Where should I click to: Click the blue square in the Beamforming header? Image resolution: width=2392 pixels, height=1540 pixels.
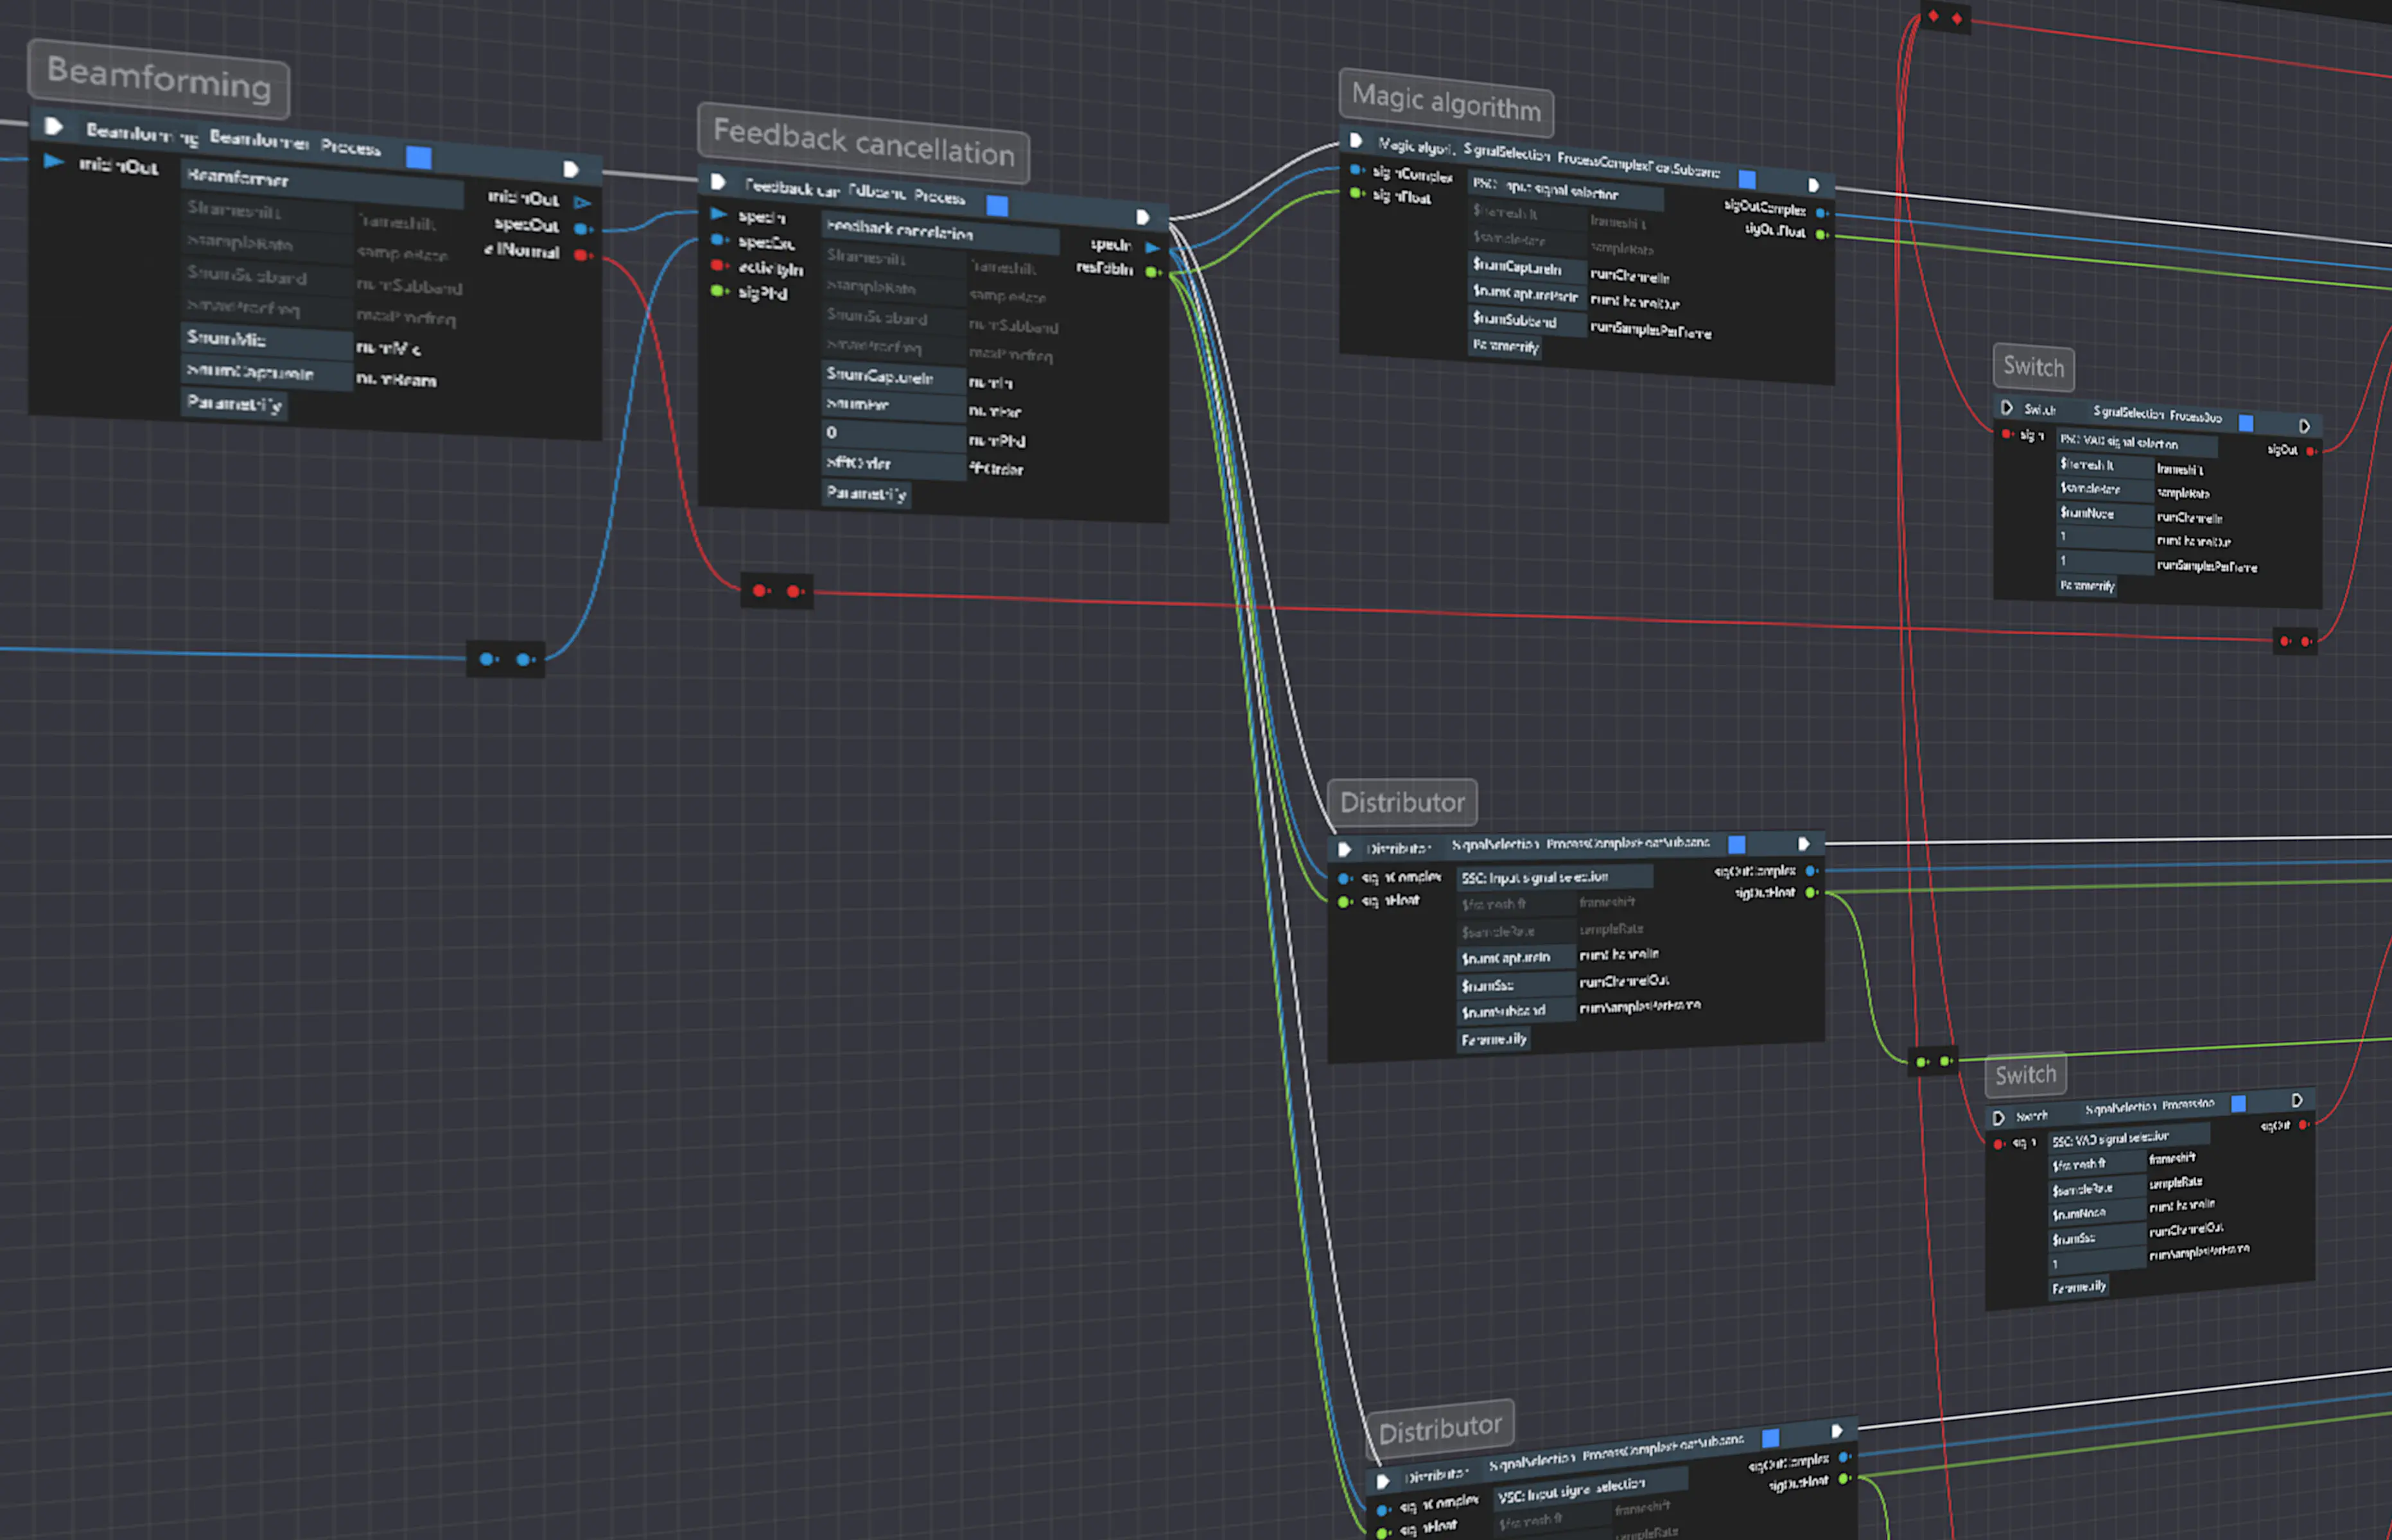point(418,157)
